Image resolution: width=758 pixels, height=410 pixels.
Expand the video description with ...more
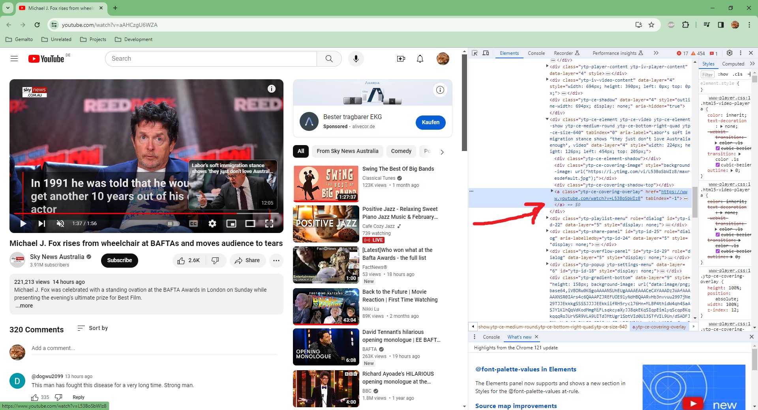point(24,306)
